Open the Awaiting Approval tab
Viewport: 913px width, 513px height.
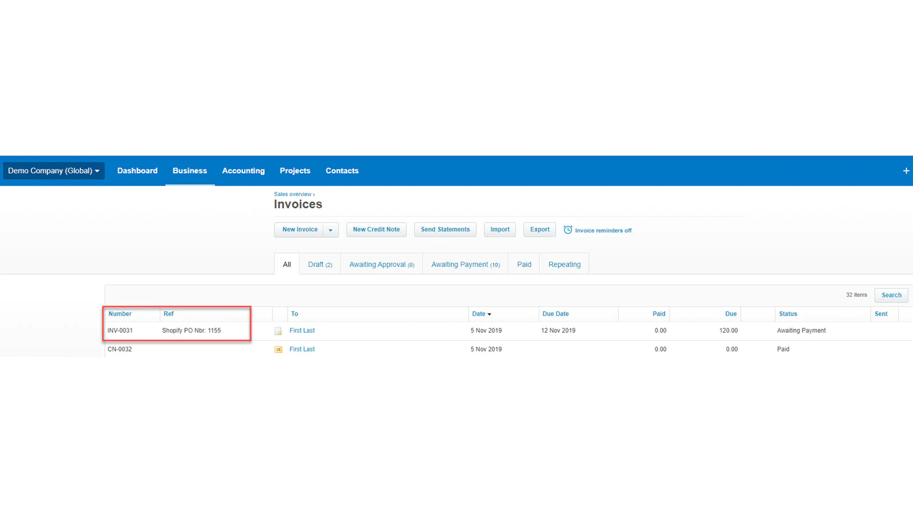point(381,264)
